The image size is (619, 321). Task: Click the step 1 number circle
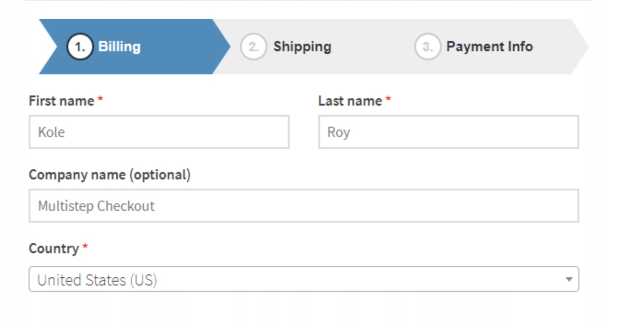click(80, 47)
